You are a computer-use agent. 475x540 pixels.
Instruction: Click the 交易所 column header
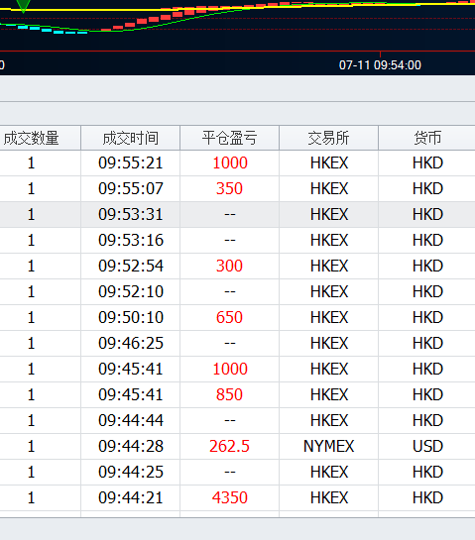329,138
